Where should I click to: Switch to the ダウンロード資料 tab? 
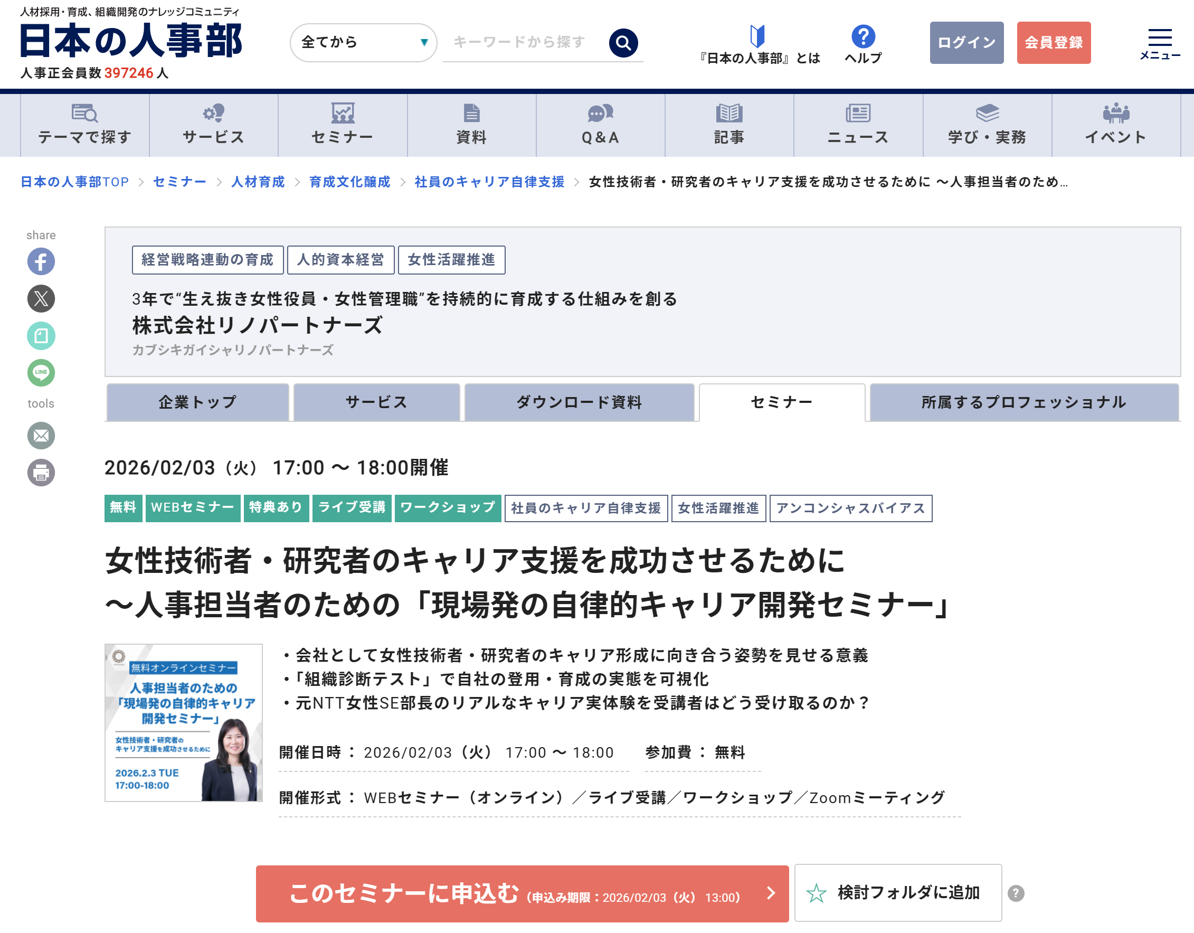[x=579, y=402]
